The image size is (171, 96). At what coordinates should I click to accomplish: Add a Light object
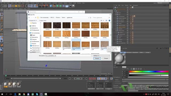click(73, 6)
